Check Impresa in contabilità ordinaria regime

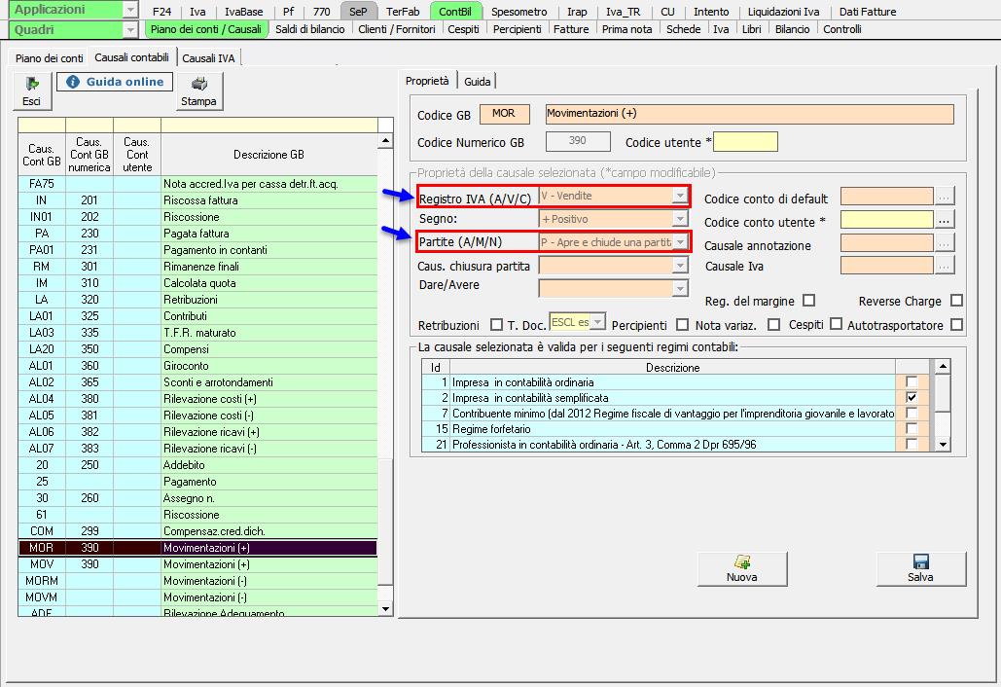point(912,381)
